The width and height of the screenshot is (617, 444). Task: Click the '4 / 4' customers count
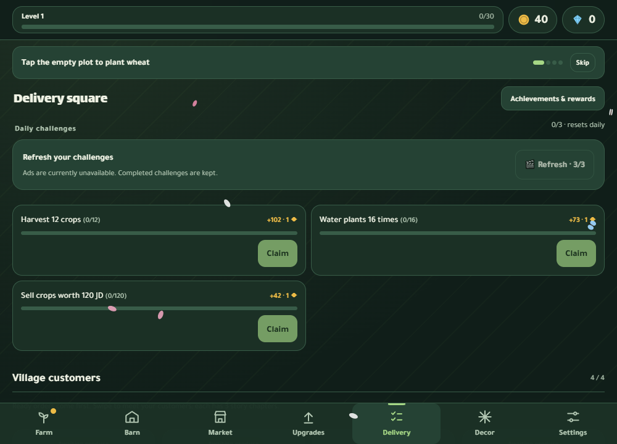(597, 377)
